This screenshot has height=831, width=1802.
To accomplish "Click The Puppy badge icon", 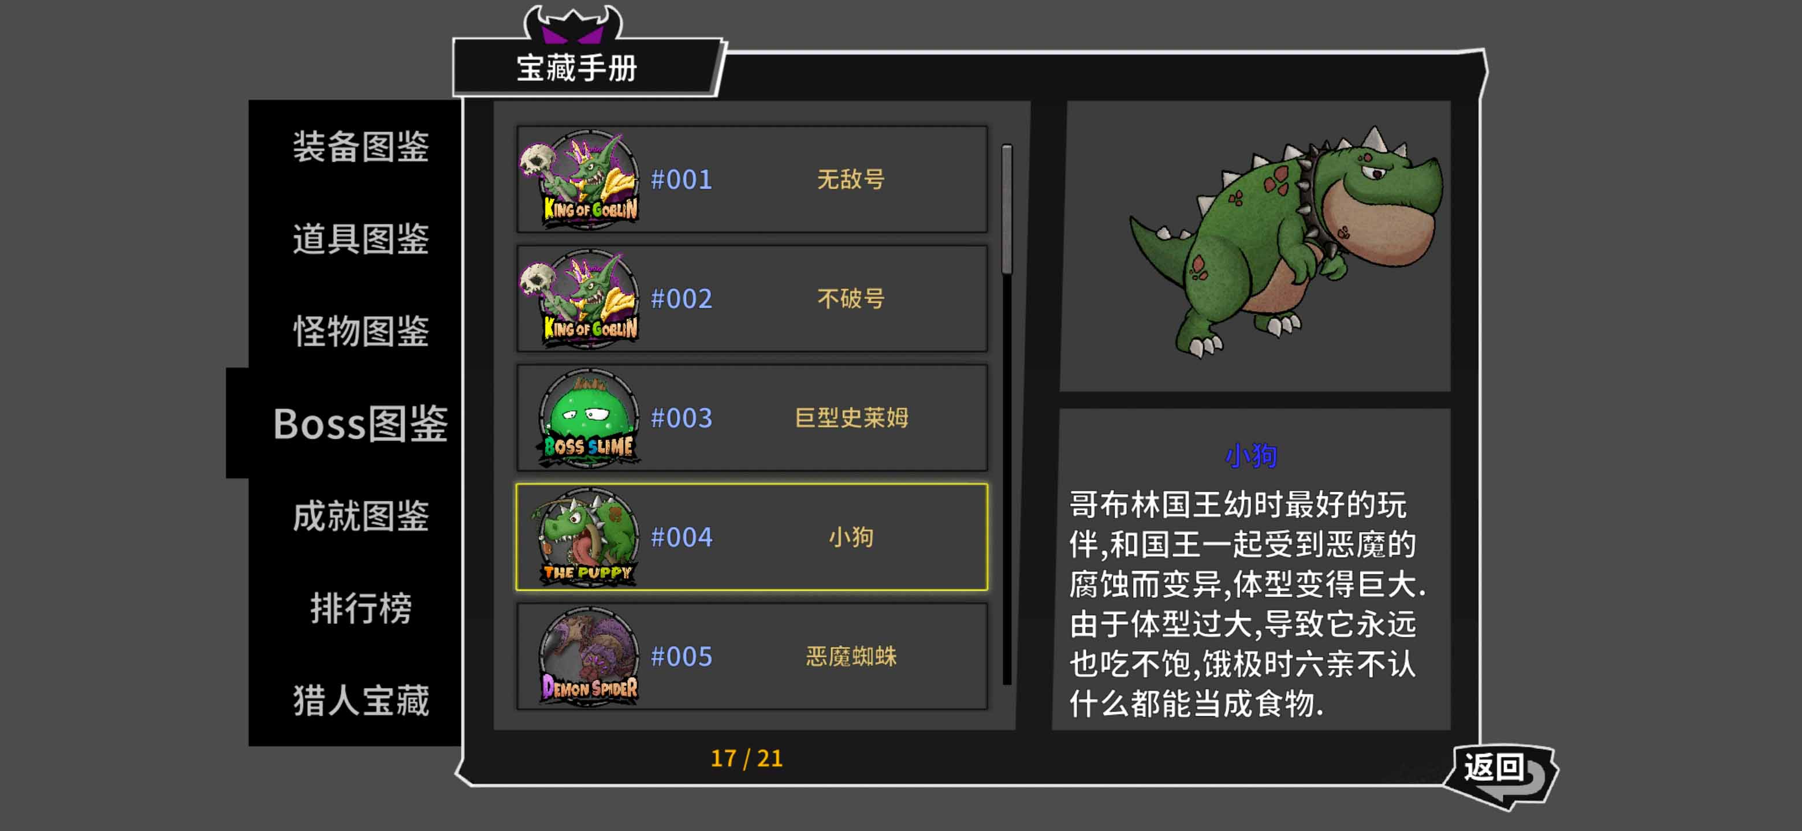I will pos(587,537).
